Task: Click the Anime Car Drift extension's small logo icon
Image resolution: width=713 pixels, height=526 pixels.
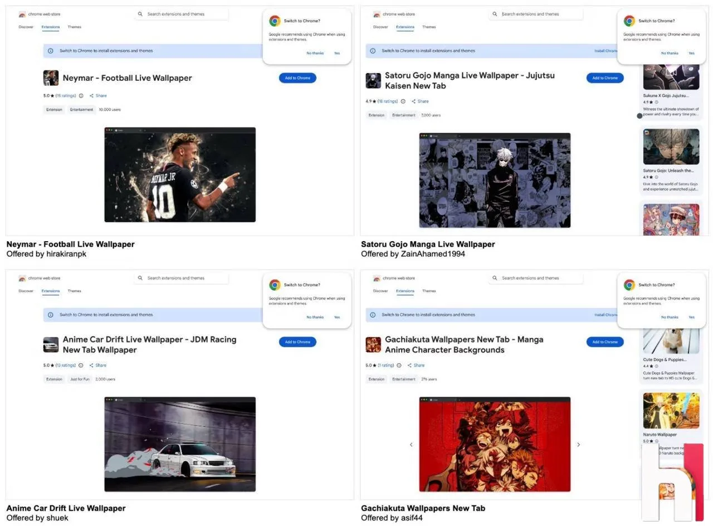Action: pos(51,345)
